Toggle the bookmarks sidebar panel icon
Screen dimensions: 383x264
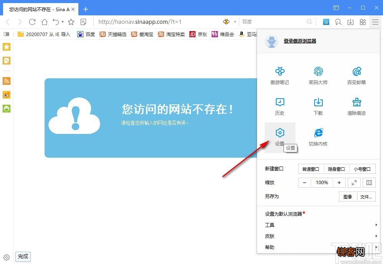[7, 34]
